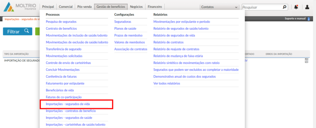Click Ver todos relatórios link

click(x=167, y=83)
